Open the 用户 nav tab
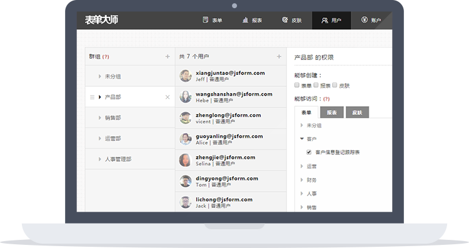This screenshot has width=469, height=248. click(331, 21)
